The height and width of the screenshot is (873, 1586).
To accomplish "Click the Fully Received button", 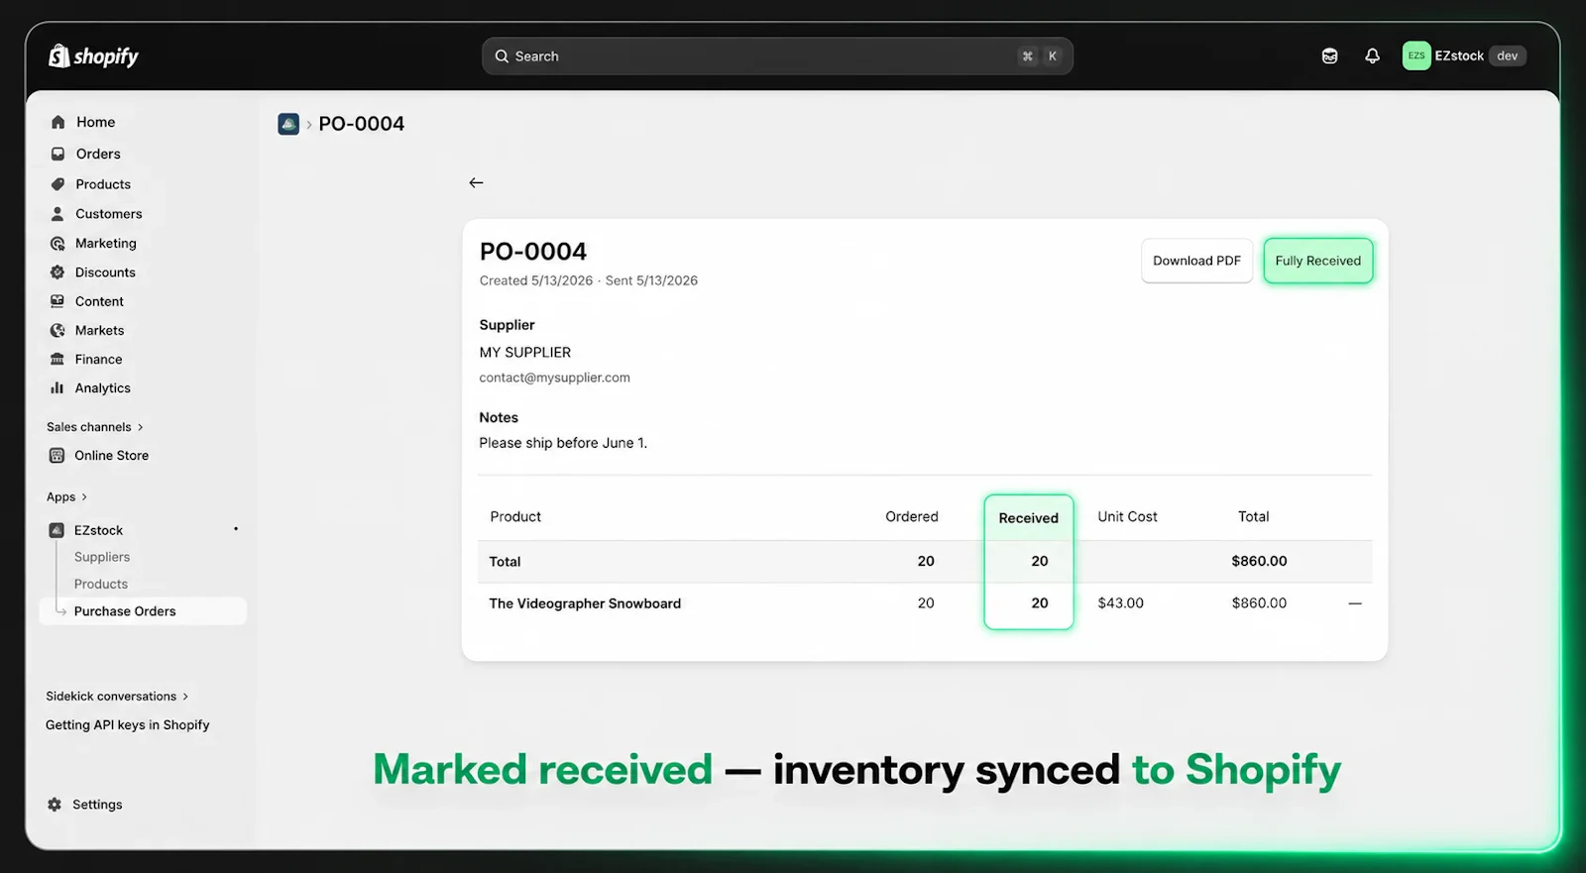I will 1318,261.
